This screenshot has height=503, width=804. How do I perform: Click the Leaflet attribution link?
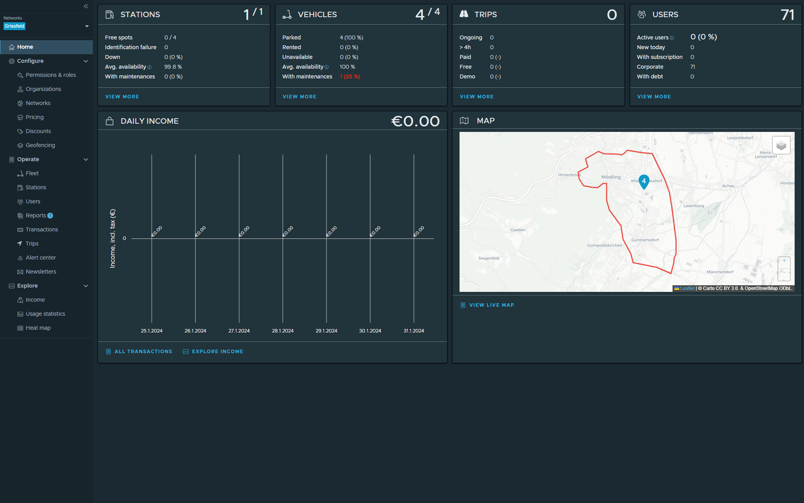point(687,288)
